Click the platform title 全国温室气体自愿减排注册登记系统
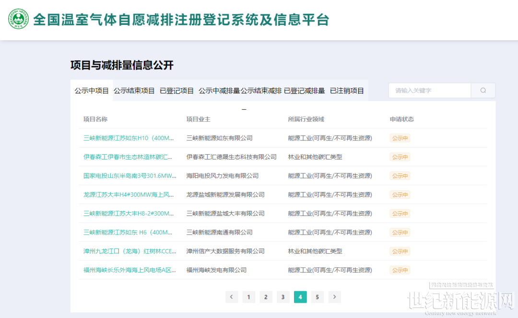518x318 pixels. [181, 20]
